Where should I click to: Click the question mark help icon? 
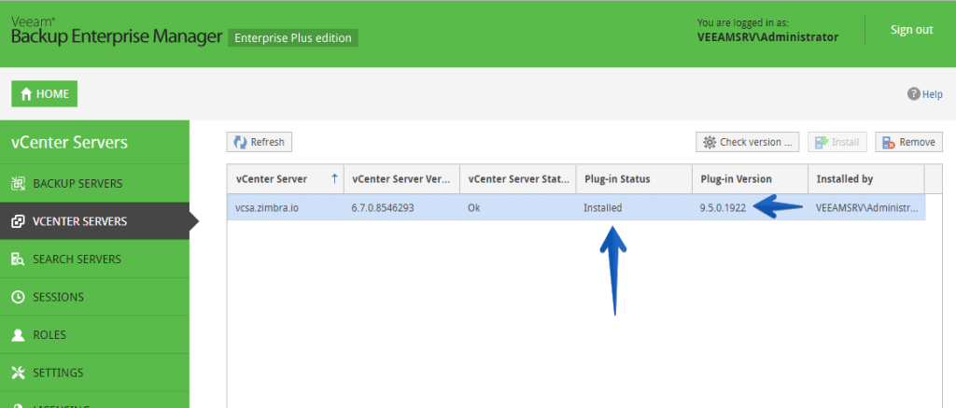point(913,94)
